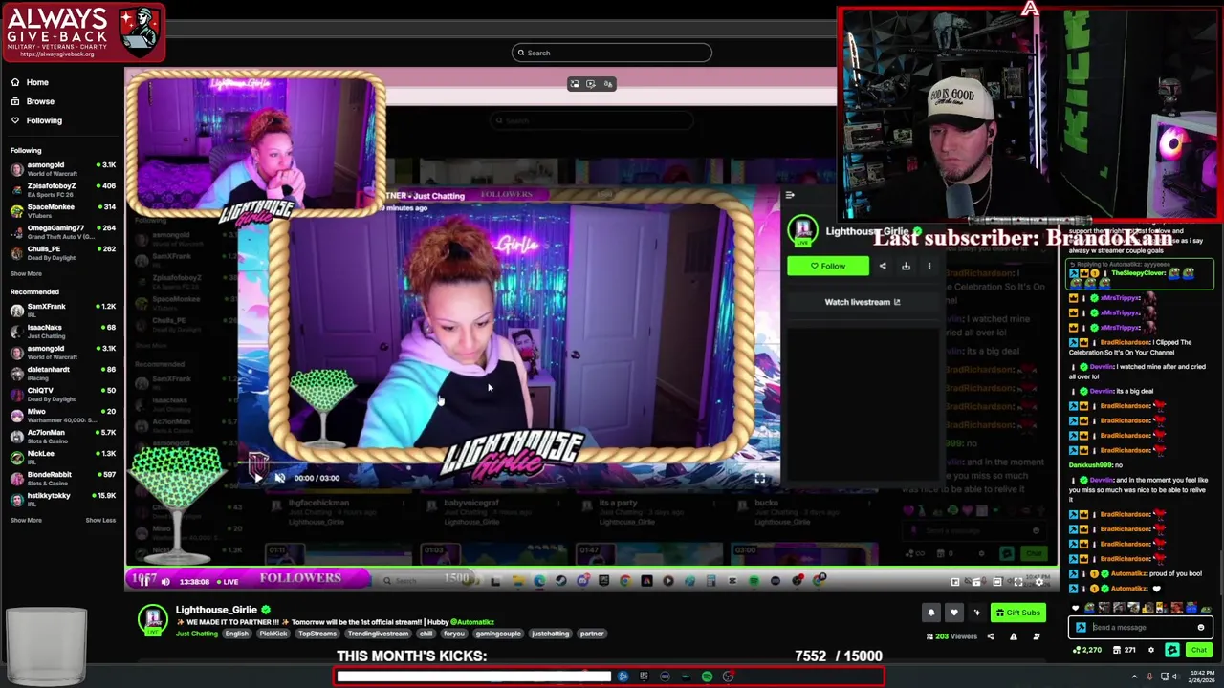
Task: Open the Kick points balance 2,270
Action: 1085,650
